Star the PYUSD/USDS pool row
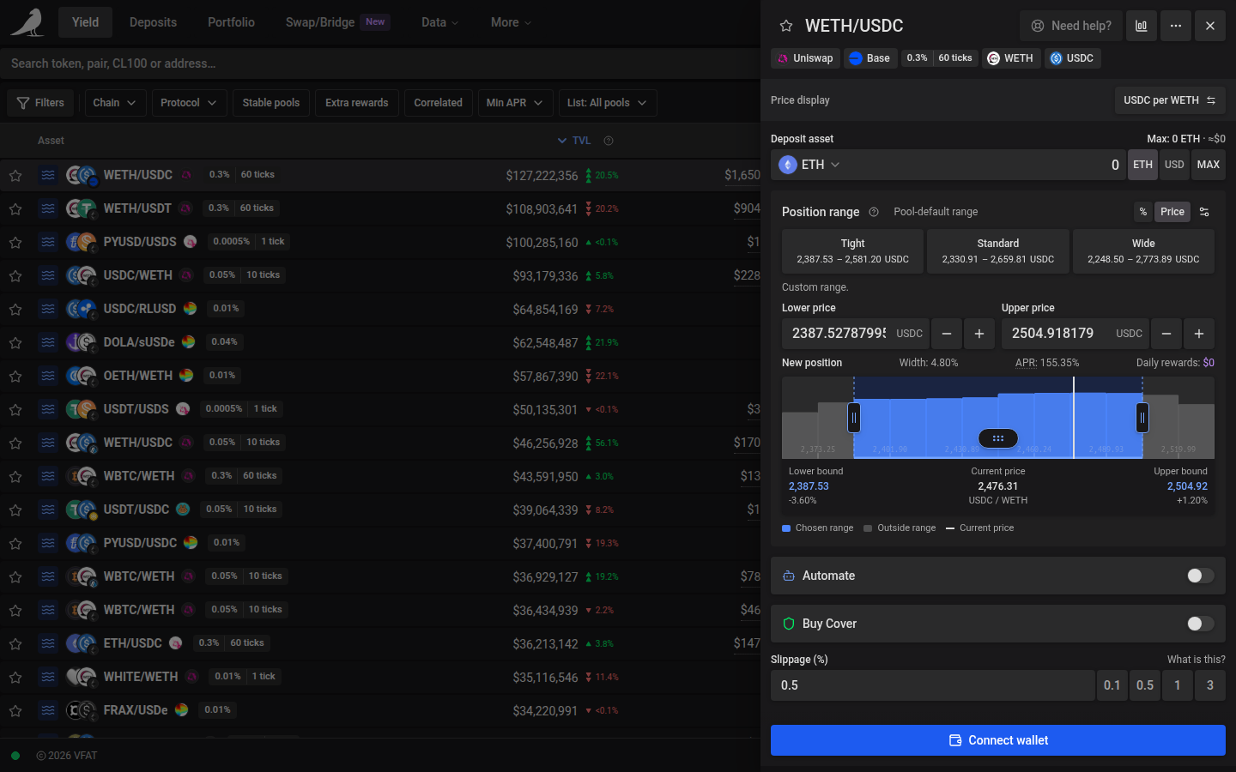This screenshot has height=772, width=1236. pos(15,242)
